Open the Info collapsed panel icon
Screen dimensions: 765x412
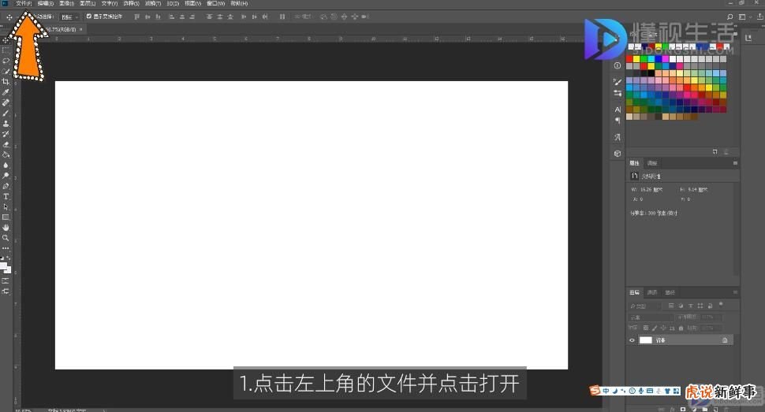pos(618,65)
